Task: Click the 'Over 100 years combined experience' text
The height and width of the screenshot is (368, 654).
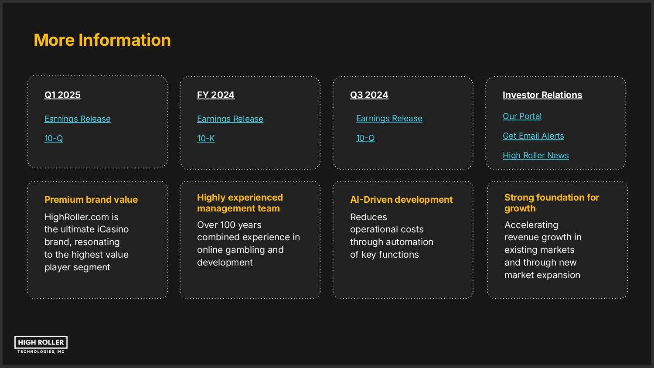Action: (248, 243)
